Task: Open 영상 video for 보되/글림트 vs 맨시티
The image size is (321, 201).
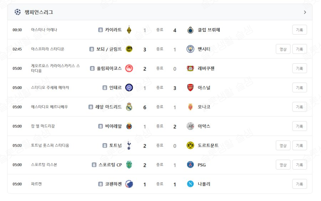Action: [283, 49]
